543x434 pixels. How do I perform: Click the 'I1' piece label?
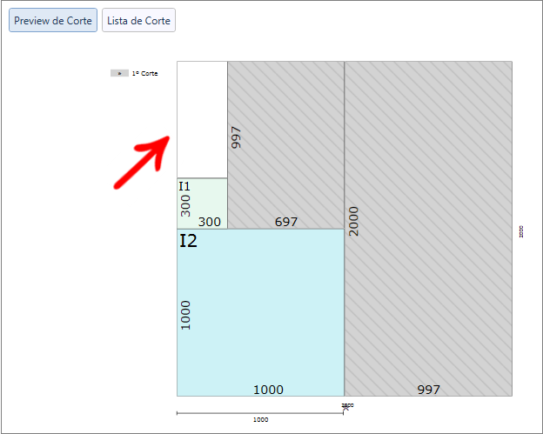[x=184, y=186]
